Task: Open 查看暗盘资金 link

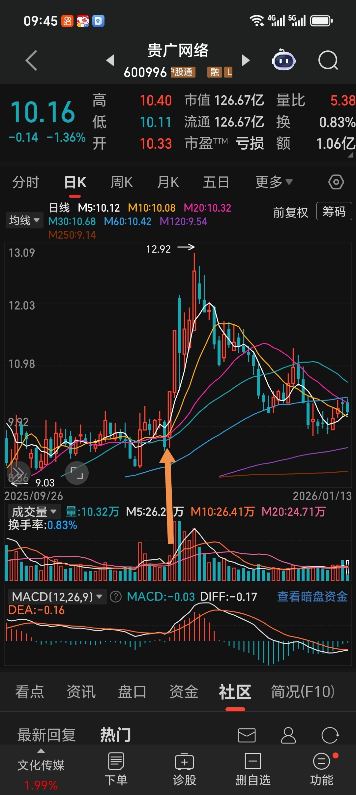Action: [312, 596]
